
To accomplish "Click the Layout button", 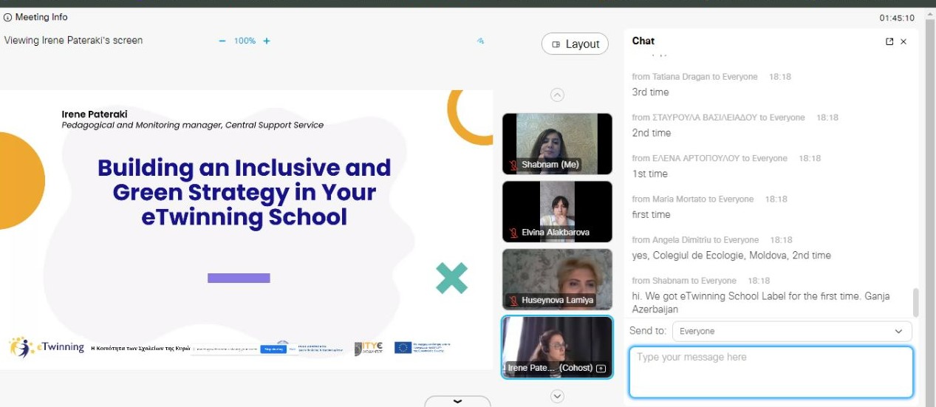I will pyautogui.click(x=575, y=44).
